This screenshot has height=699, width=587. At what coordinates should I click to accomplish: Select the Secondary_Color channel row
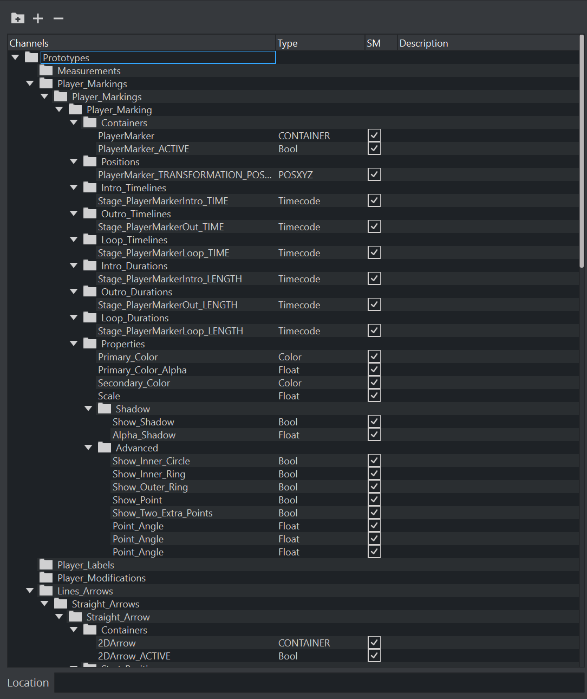pyautogui.click(x=134, y=383)
